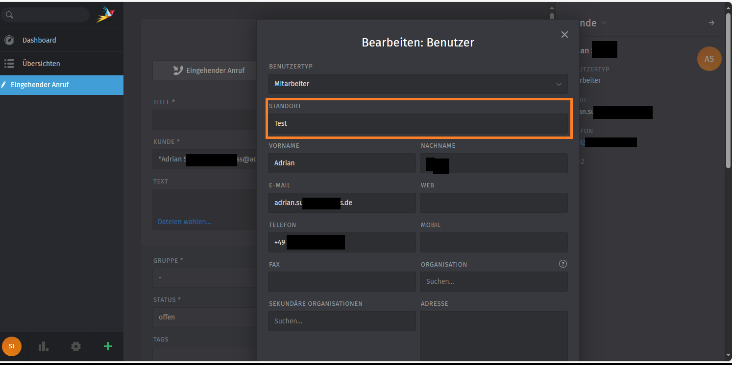
Task: Open admin settings gear icon
Action: tap(75, 346)
